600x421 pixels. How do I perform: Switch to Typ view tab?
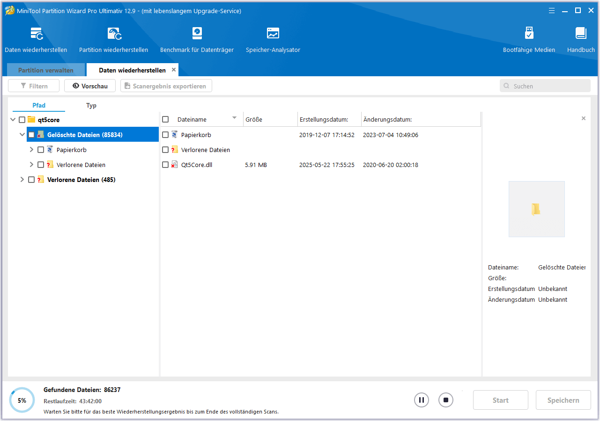pyautogui.click(x=91, y=106)
